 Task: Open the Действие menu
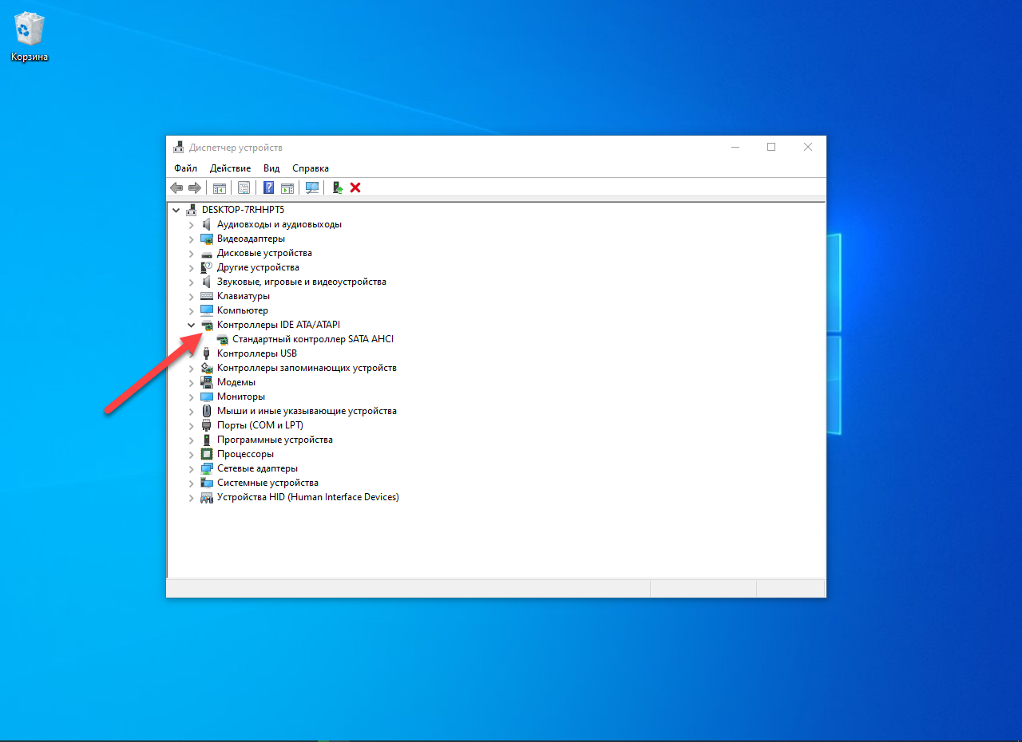230,168
